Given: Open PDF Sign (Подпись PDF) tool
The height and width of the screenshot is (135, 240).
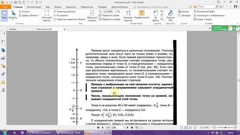Looking at the screenshot, I should pos(171,16).
